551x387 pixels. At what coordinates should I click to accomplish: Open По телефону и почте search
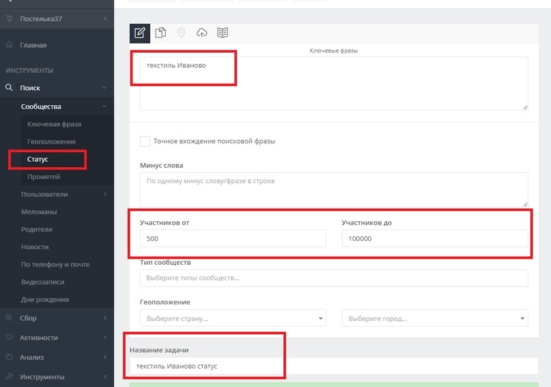[55, 264]
